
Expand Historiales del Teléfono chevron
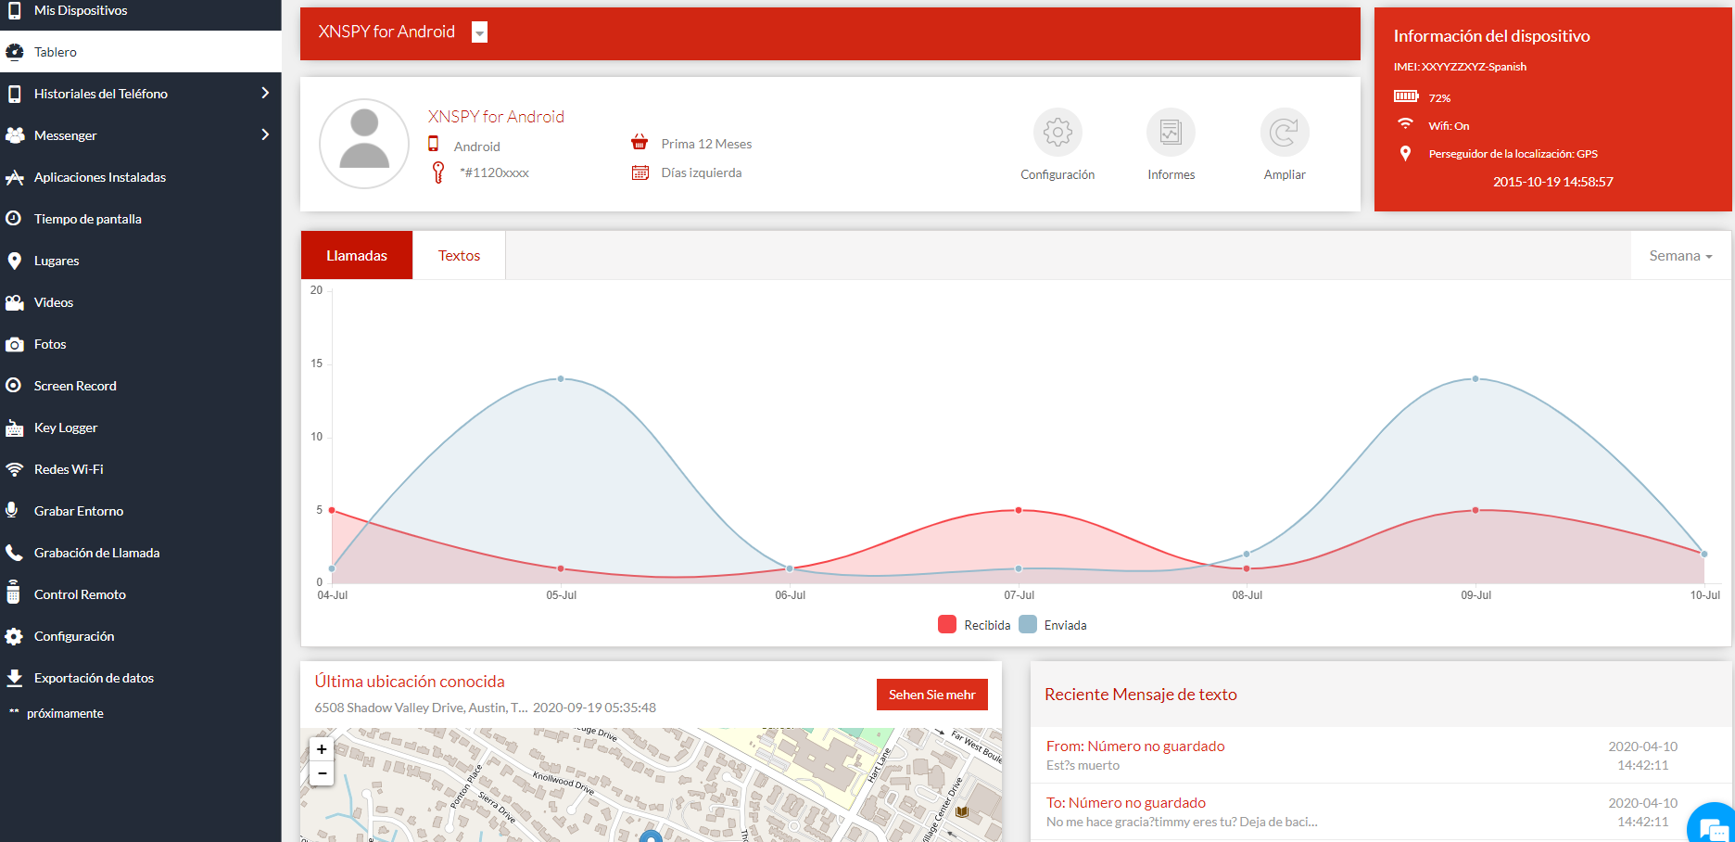[265, 93]
